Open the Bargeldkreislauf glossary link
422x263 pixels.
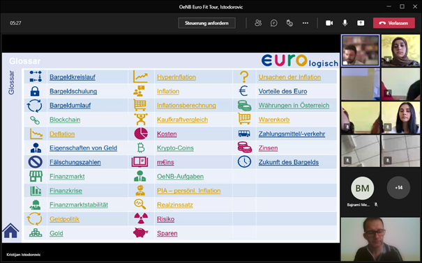point(73,77)
